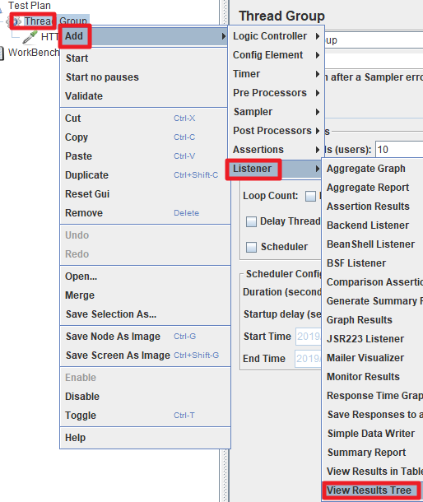
Task: Add a Summary Report listener
Action: 373,452
